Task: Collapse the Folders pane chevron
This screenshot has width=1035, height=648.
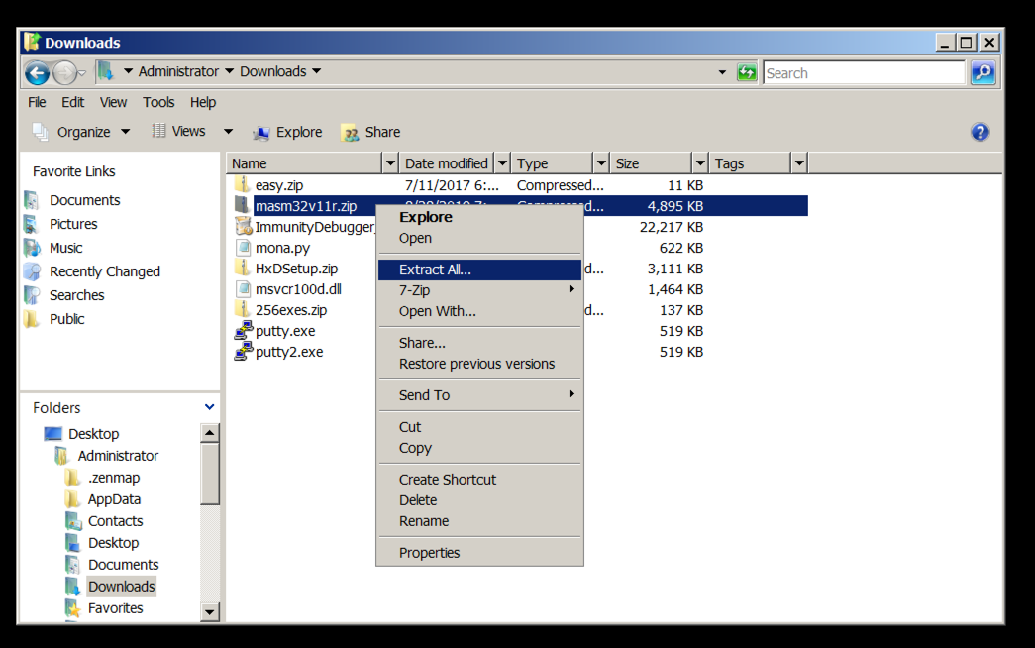Action: (209, 407)
